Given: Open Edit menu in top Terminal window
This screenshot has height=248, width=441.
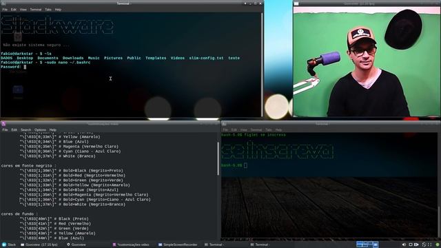Looking at the screenshot, I should (14, 10).
